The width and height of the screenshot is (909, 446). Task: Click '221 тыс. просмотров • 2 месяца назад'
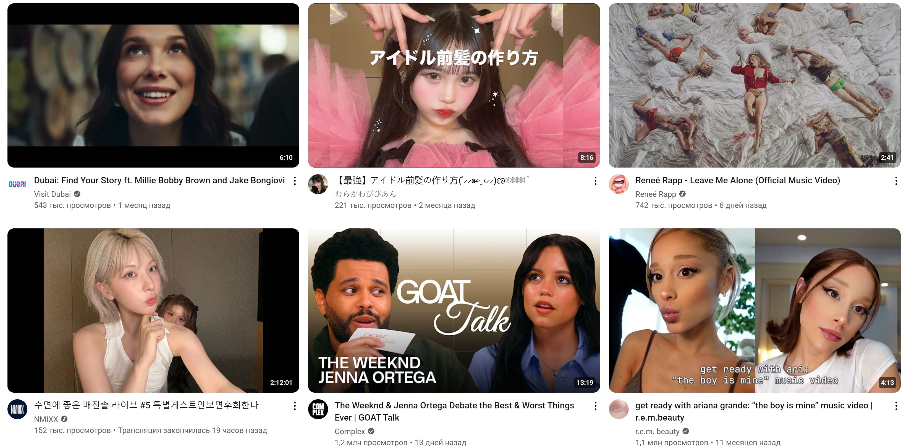[405, 205]
